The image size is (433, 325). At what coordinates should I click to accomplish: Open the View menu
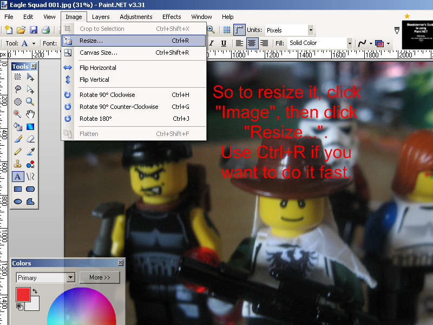point(49,17)
